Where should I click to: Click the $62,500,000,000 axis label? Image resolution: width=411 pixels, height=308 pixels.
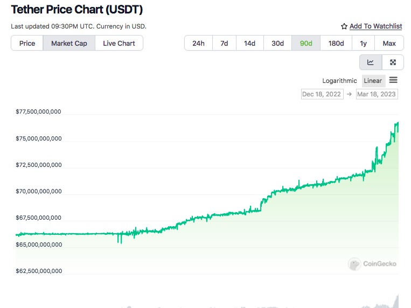tap(39, 271)
